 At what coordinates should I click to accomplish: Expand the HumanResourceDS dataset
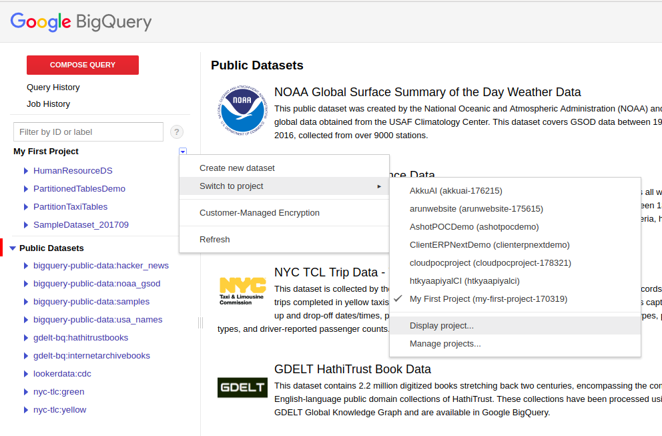[26, 171]
